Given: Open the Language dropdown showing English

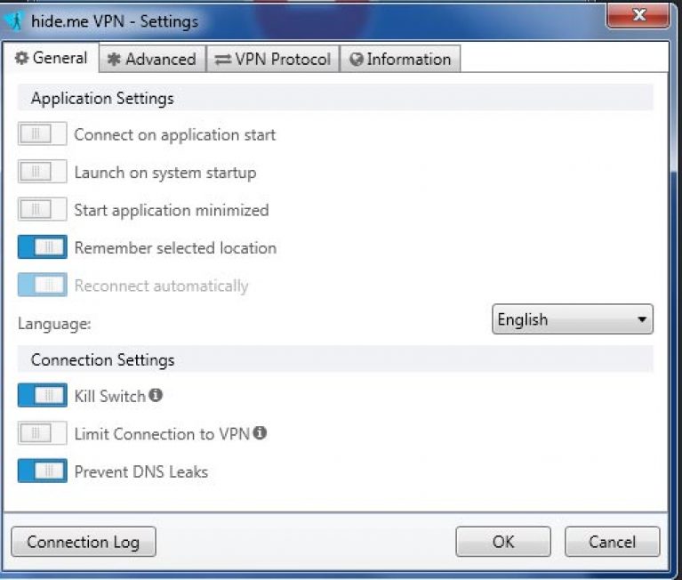Looking at the screenshot, I should coord(573,319).
